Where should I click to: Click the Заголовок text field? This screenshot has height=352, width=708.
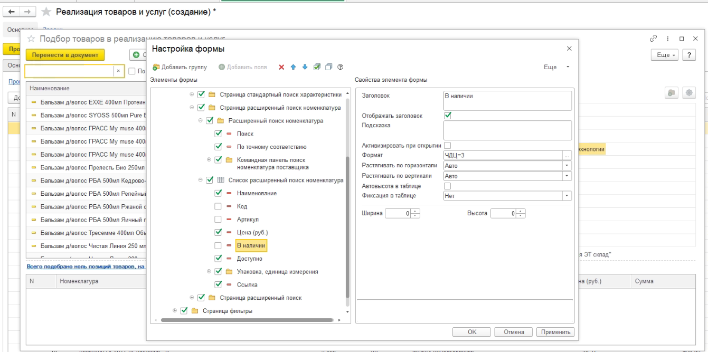point(507,100)
